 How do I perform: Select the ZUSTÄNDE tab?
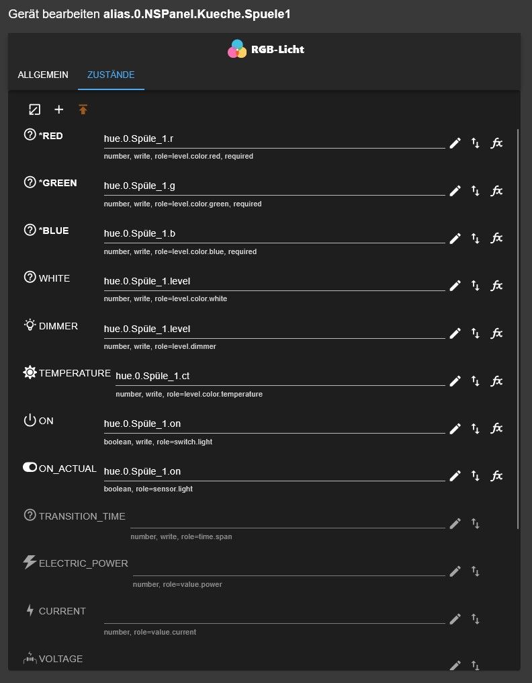[x=111, y=75]
